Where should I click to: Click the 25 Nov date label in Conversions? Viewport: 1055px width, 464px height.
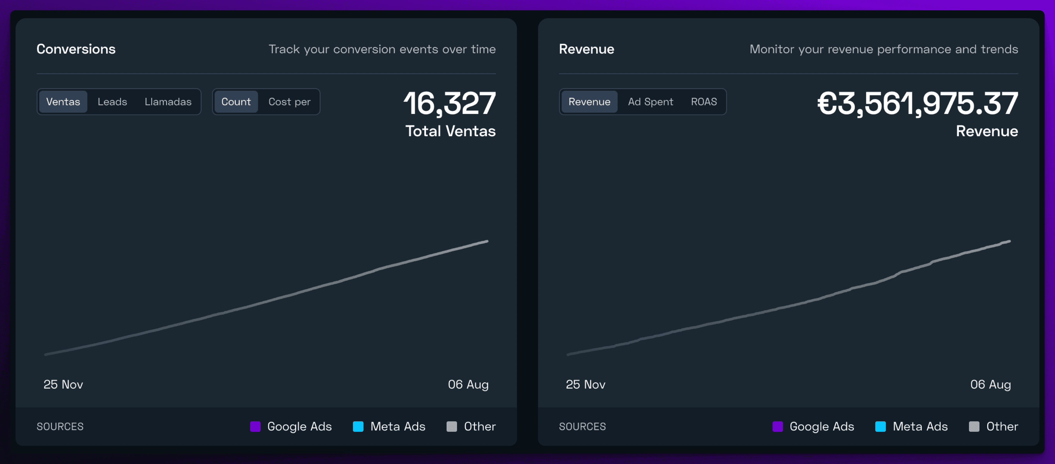point(63,385)
